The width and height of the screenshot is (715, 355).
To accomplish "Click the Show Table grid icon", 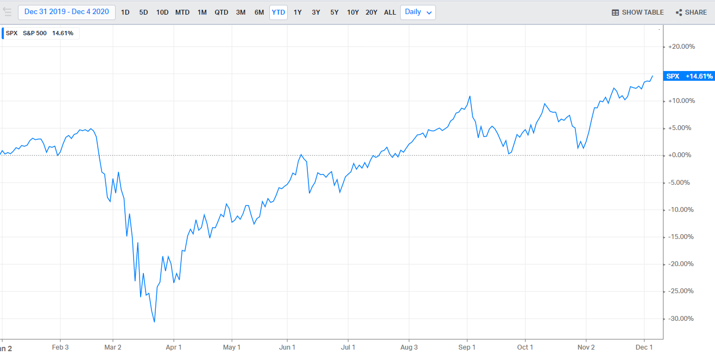I will 615,12.
